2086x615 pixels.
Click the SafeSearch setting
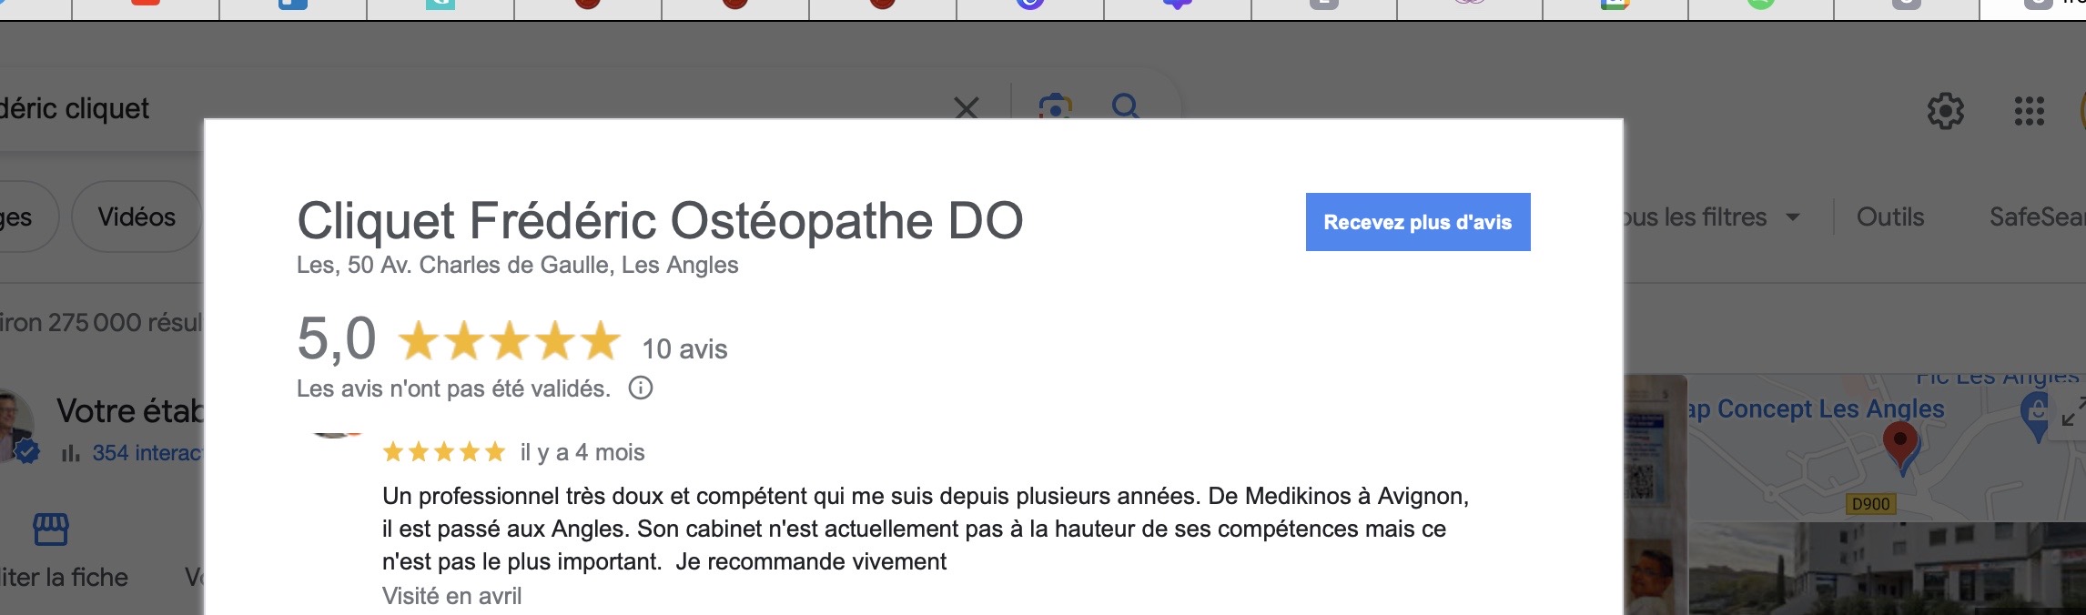tap(2037, 217)
